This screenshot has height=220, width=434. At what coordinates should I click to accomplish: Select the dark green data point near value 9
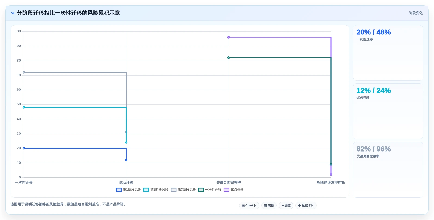click(331, 164)
